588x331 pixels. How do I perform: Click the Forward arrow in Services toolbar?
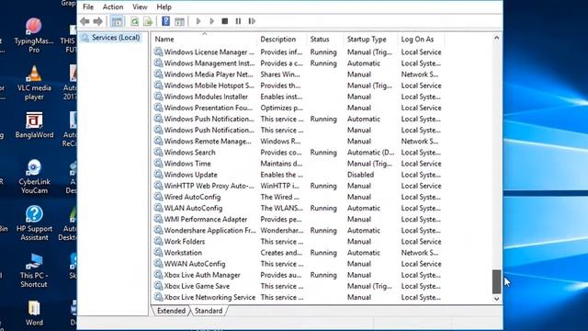[98, 21]
